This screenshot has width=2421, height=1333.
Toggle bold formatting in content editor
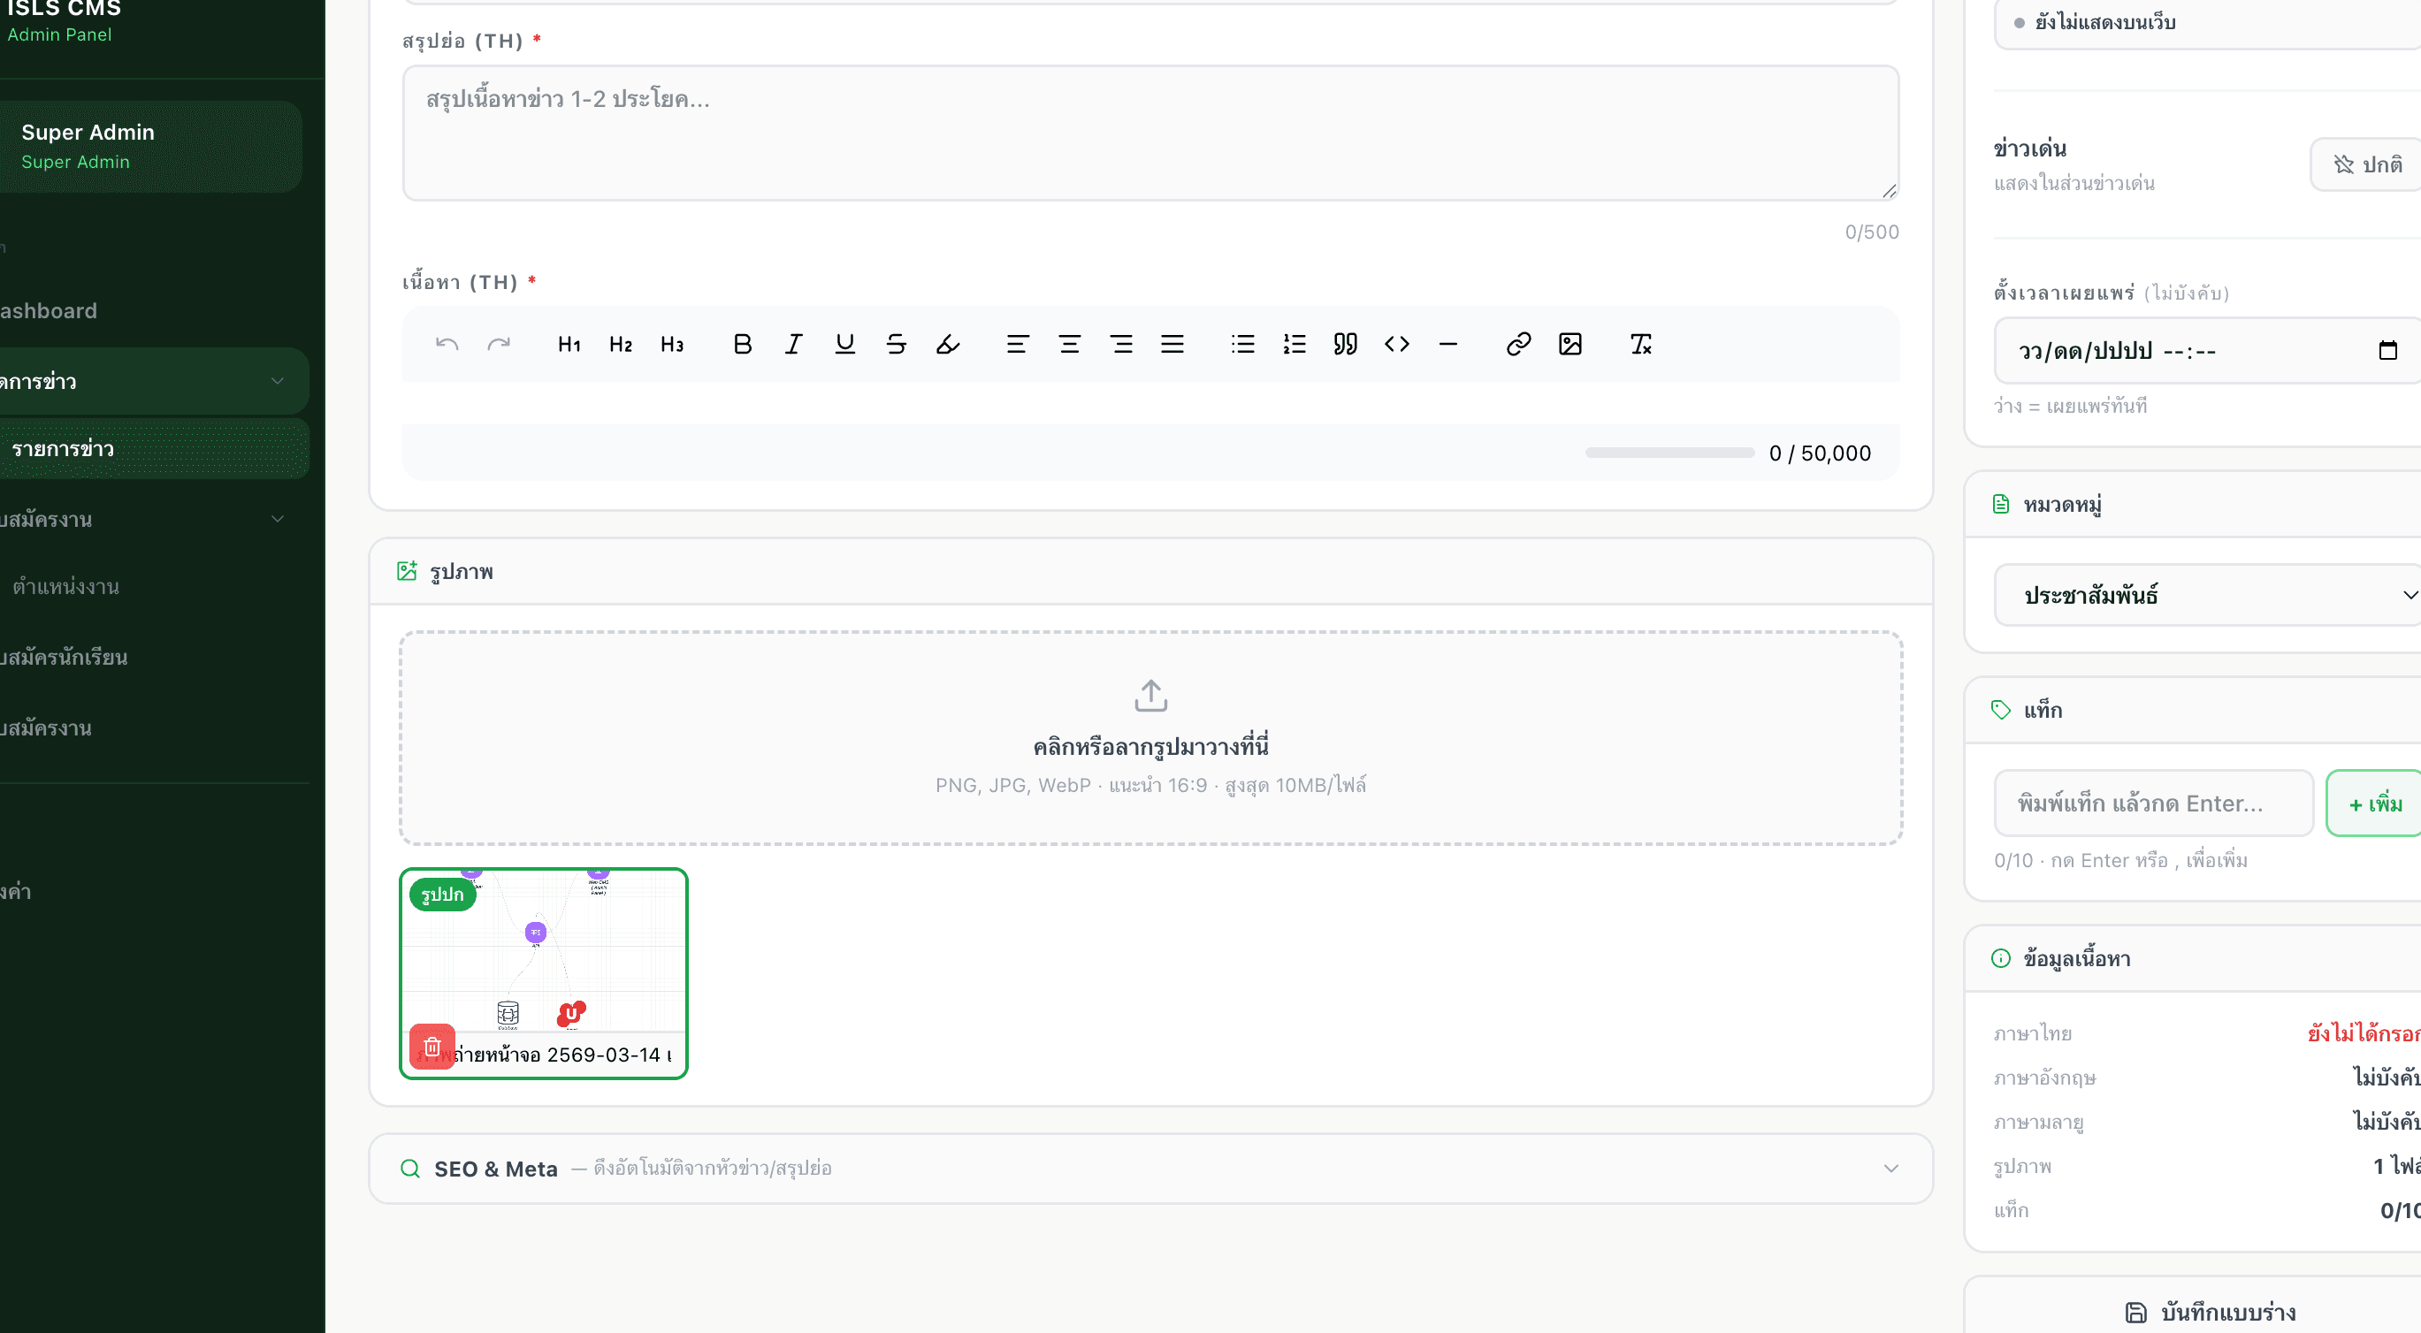click(743, 345)
